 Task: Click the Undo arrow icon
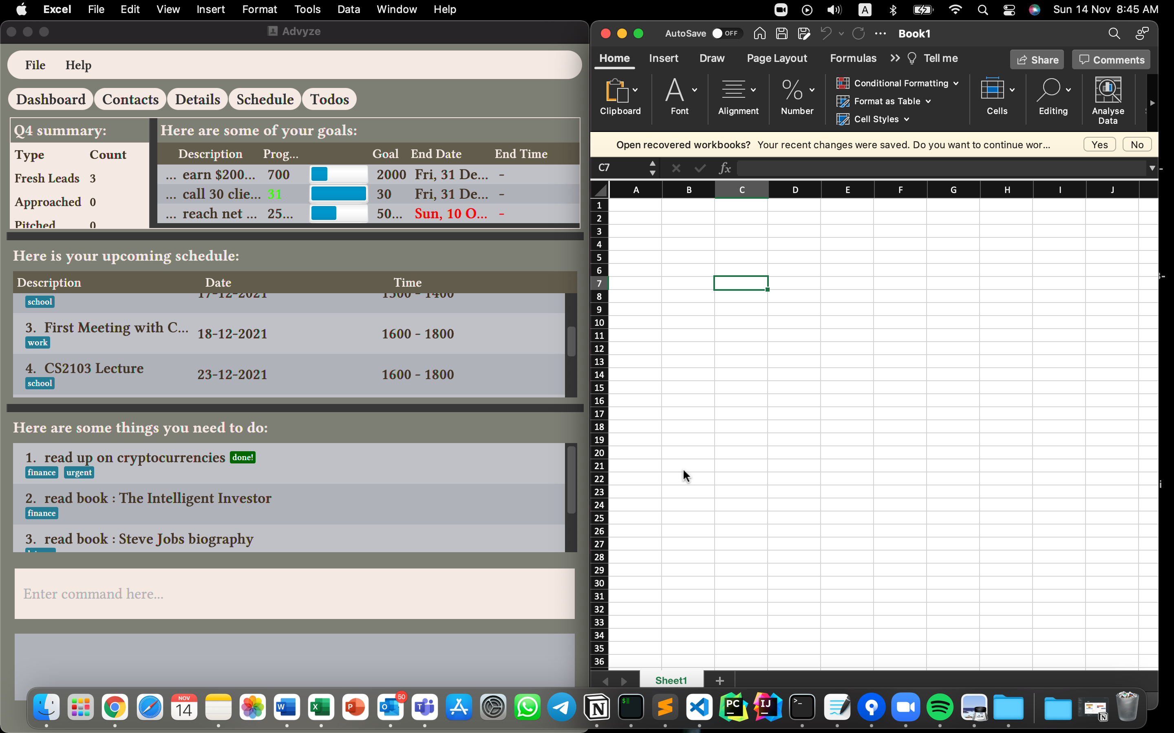pyautogui.click(x=826, y=33)
